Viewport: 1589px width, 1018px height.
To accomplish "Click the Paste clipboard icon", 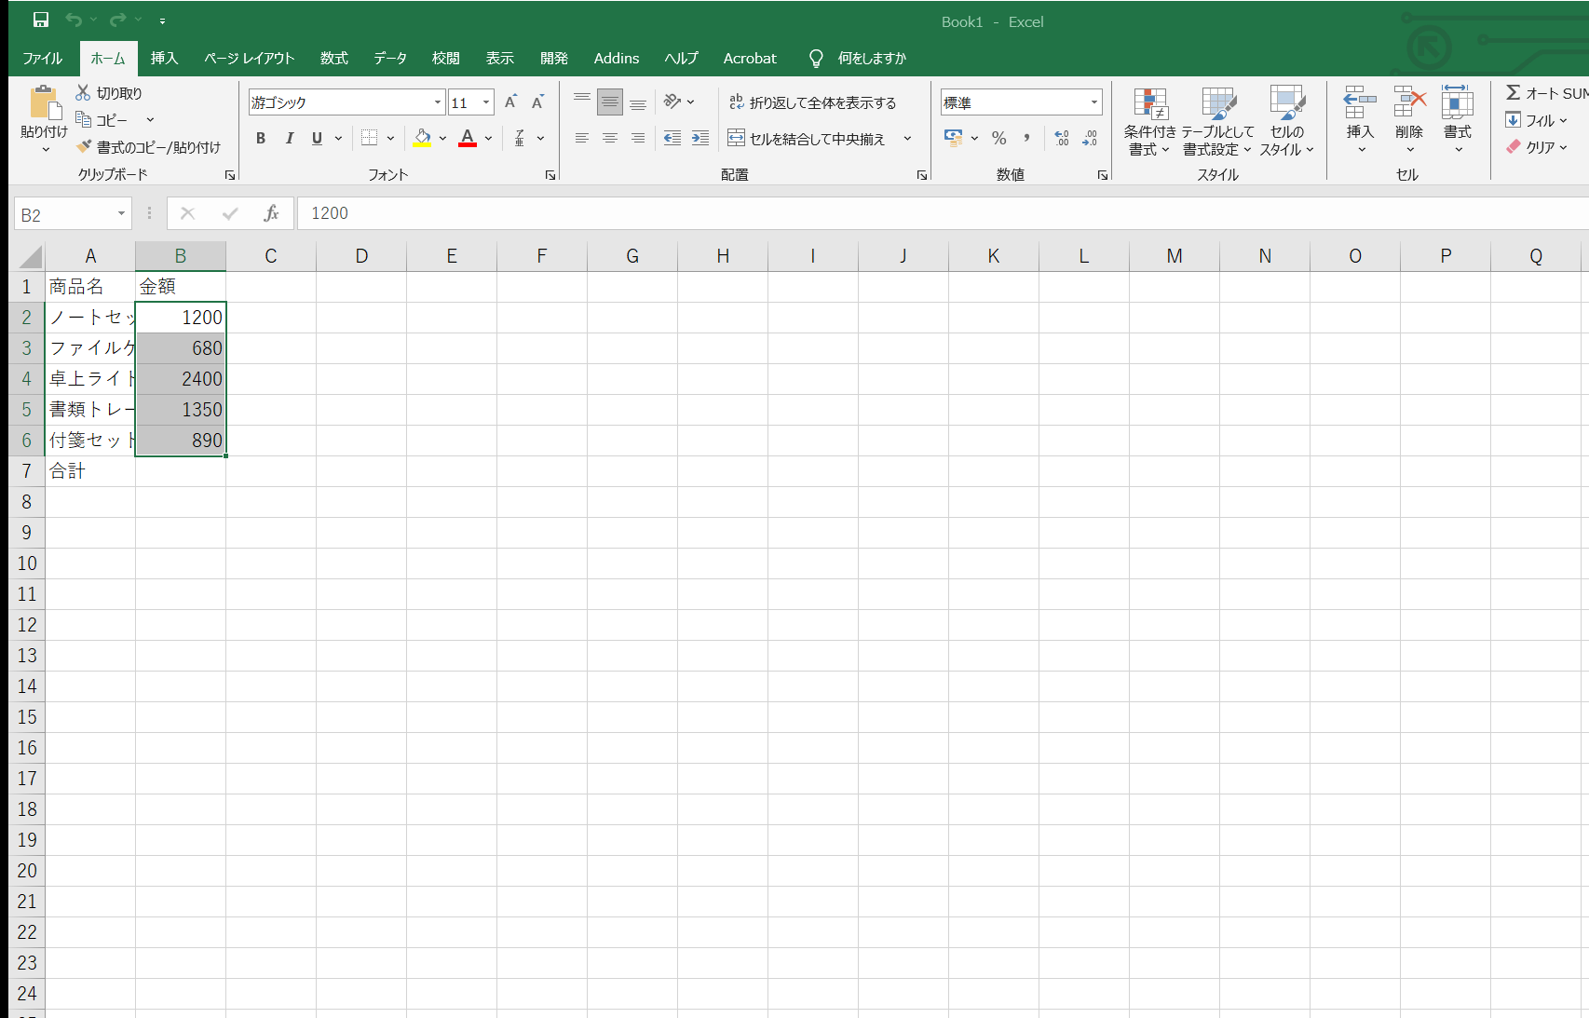I will (x=44, y=102).
